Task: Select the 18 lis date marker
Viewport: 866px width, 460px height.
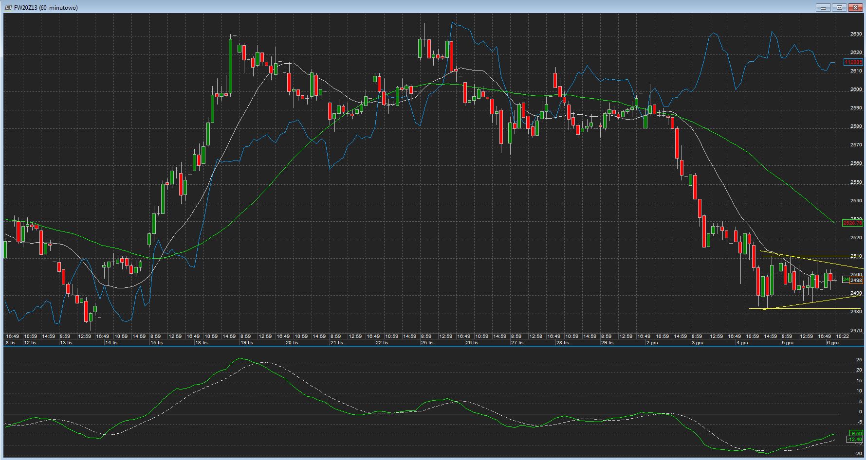Action: [x=201, y=343]
